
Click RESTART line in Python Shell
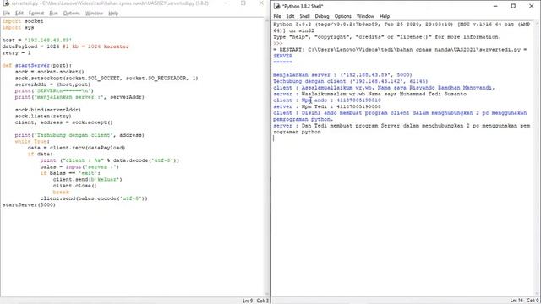coord(400,50)
